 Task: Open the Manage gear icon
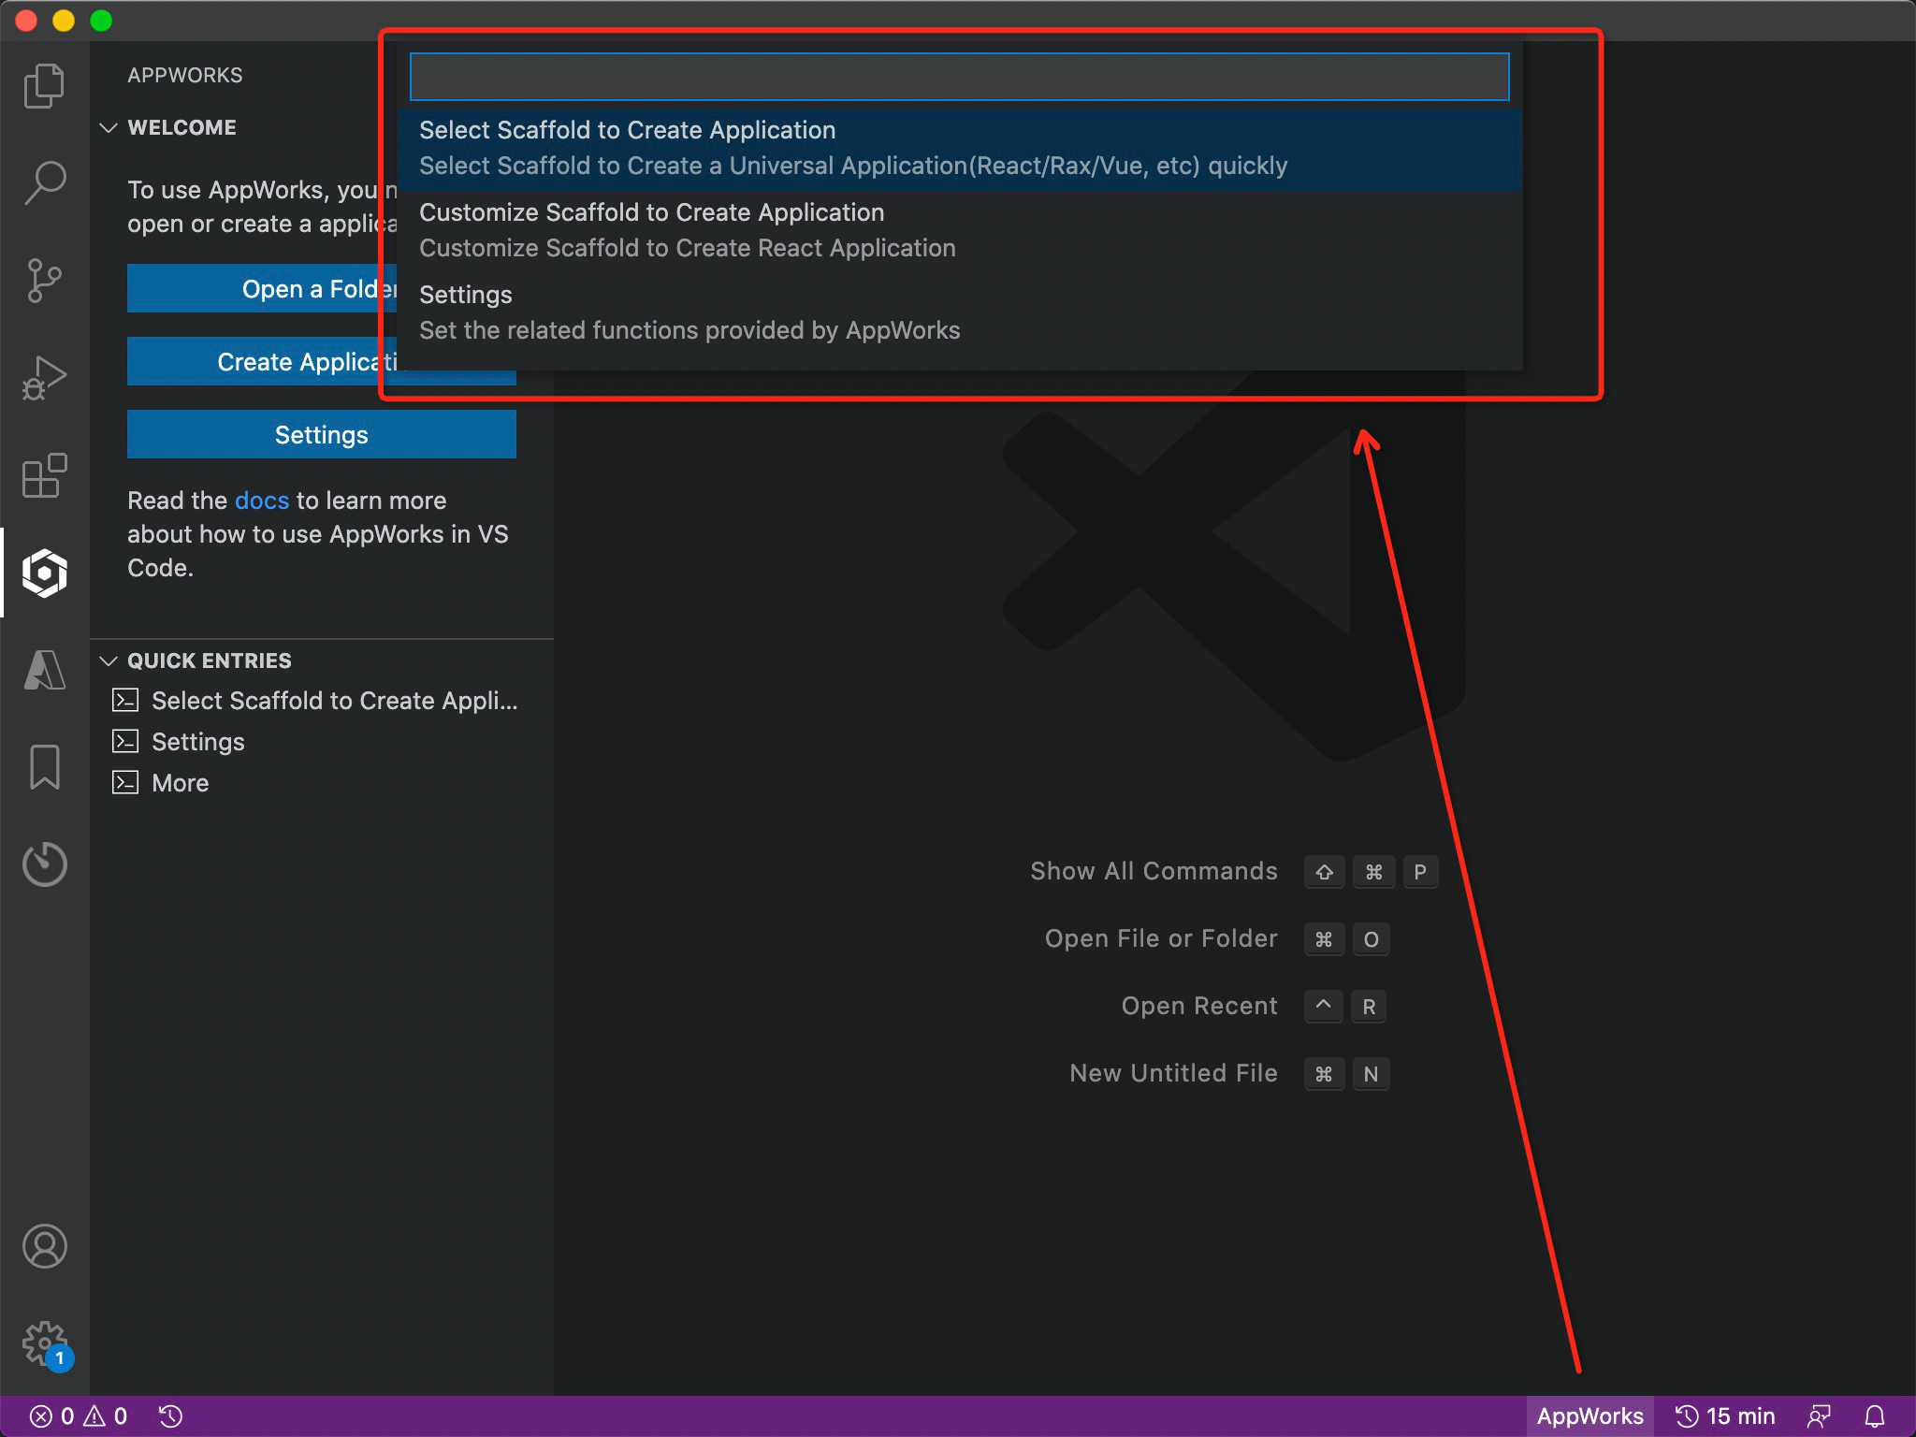tap(44, 1343)
